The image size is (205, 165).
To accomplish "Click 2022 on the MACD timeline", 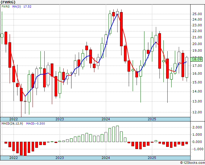I will click(14, 158).
